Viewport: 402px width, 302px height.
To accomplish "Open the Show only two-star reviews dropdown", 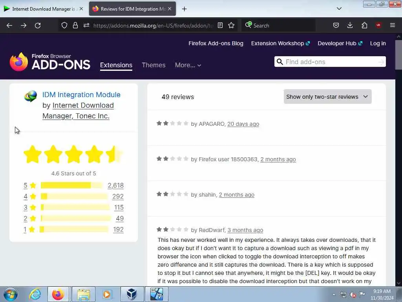I will tap(327, 97).
